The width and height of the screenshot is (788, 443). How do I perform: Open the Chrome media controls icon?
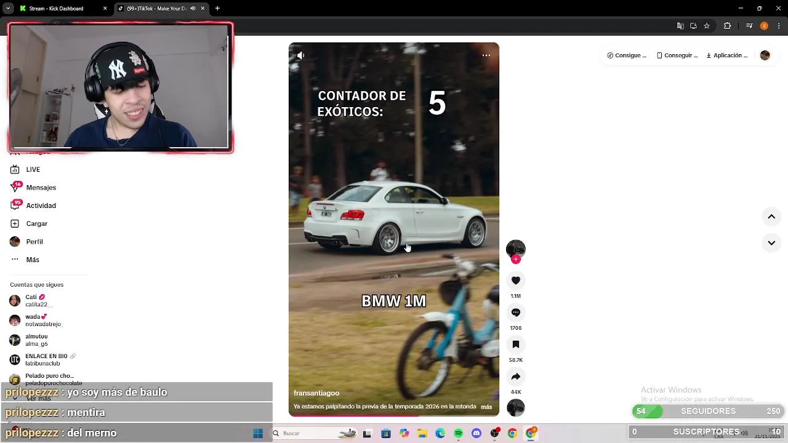tap(749, 26)
